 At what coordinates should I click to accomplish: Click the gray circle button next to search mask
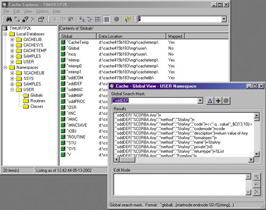tap(226, 101)
